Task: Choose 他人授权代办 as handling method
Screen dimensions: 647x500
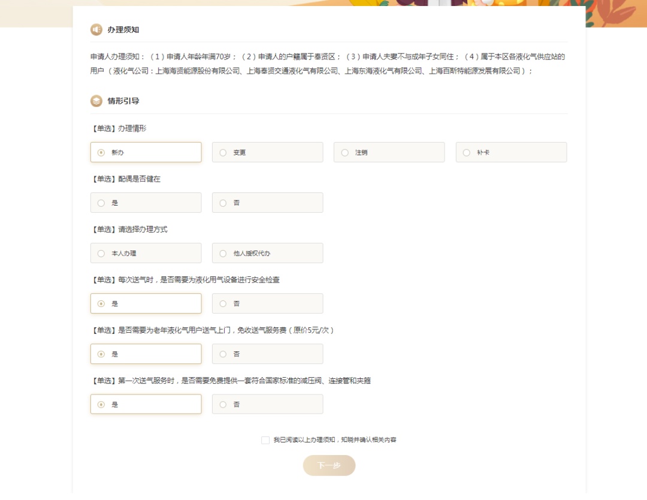Action: (x=267, y=253)
